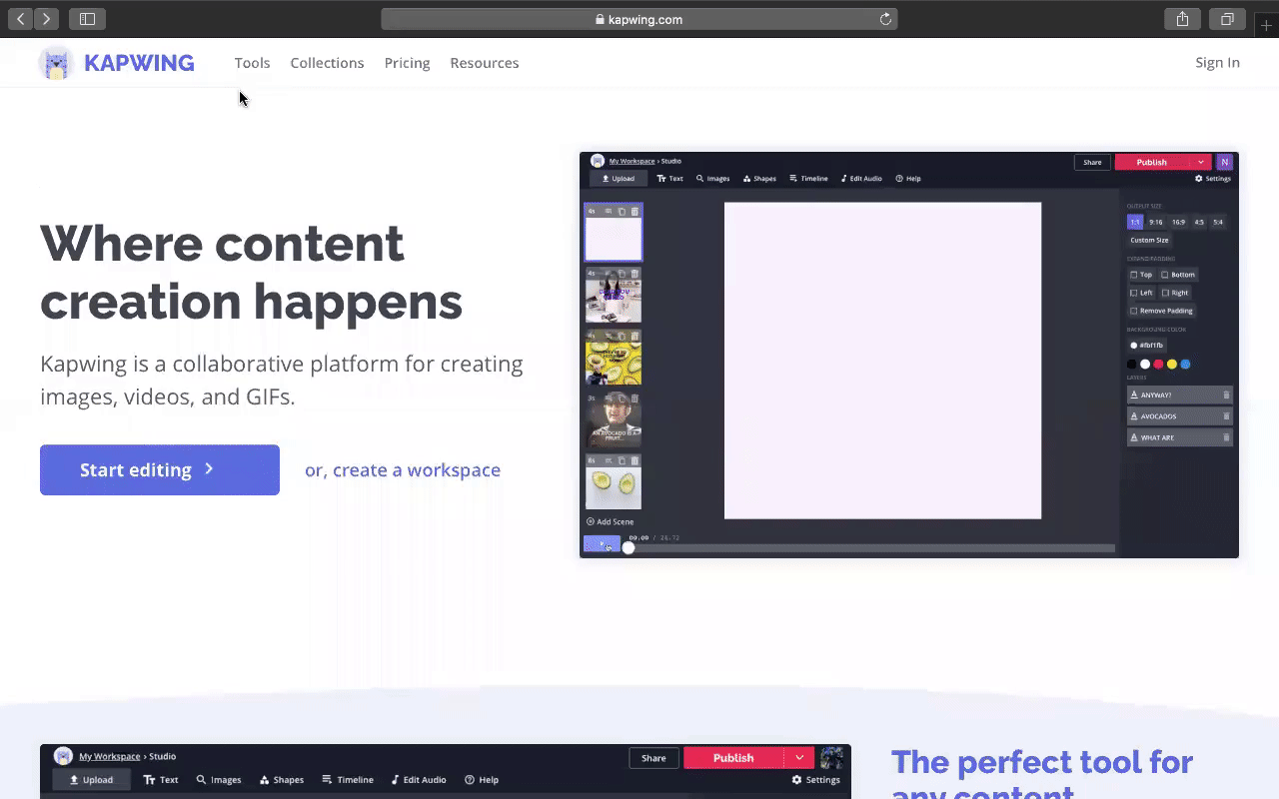Click the Kapwing cat logo icon
Viewport: 1279px width, 799px height.
click(x=56, y=63)
